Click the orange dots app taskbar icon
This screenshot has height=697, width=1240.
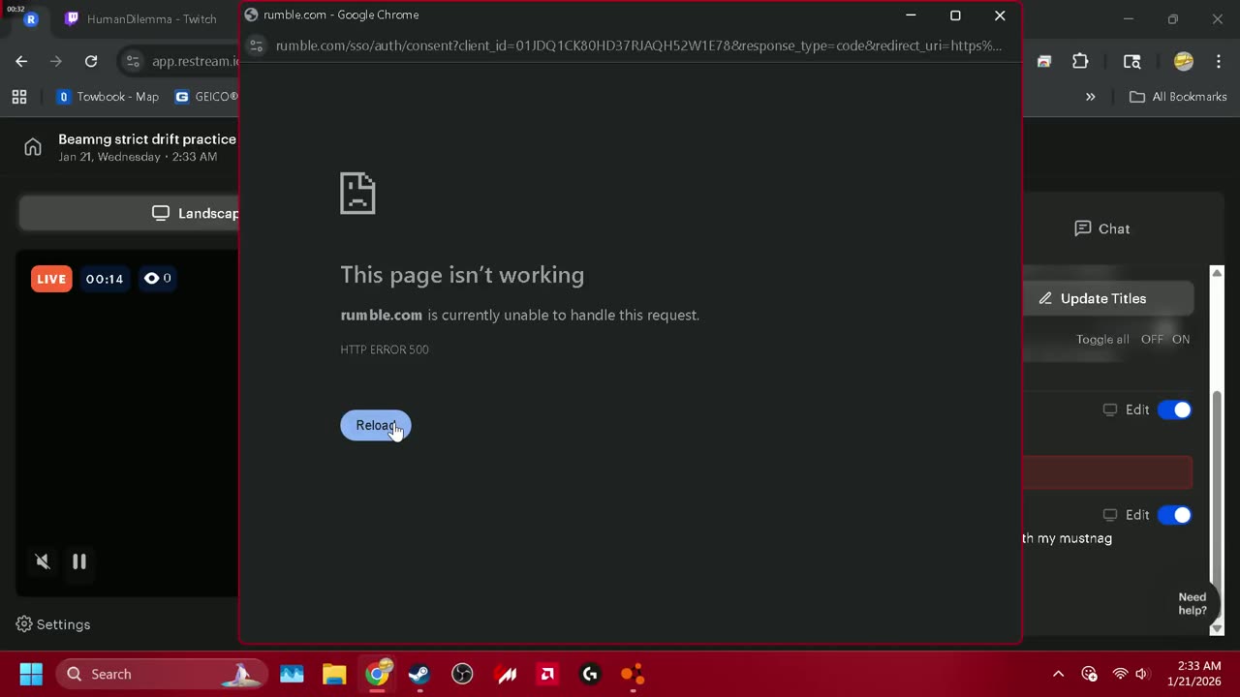coord(633,674)
